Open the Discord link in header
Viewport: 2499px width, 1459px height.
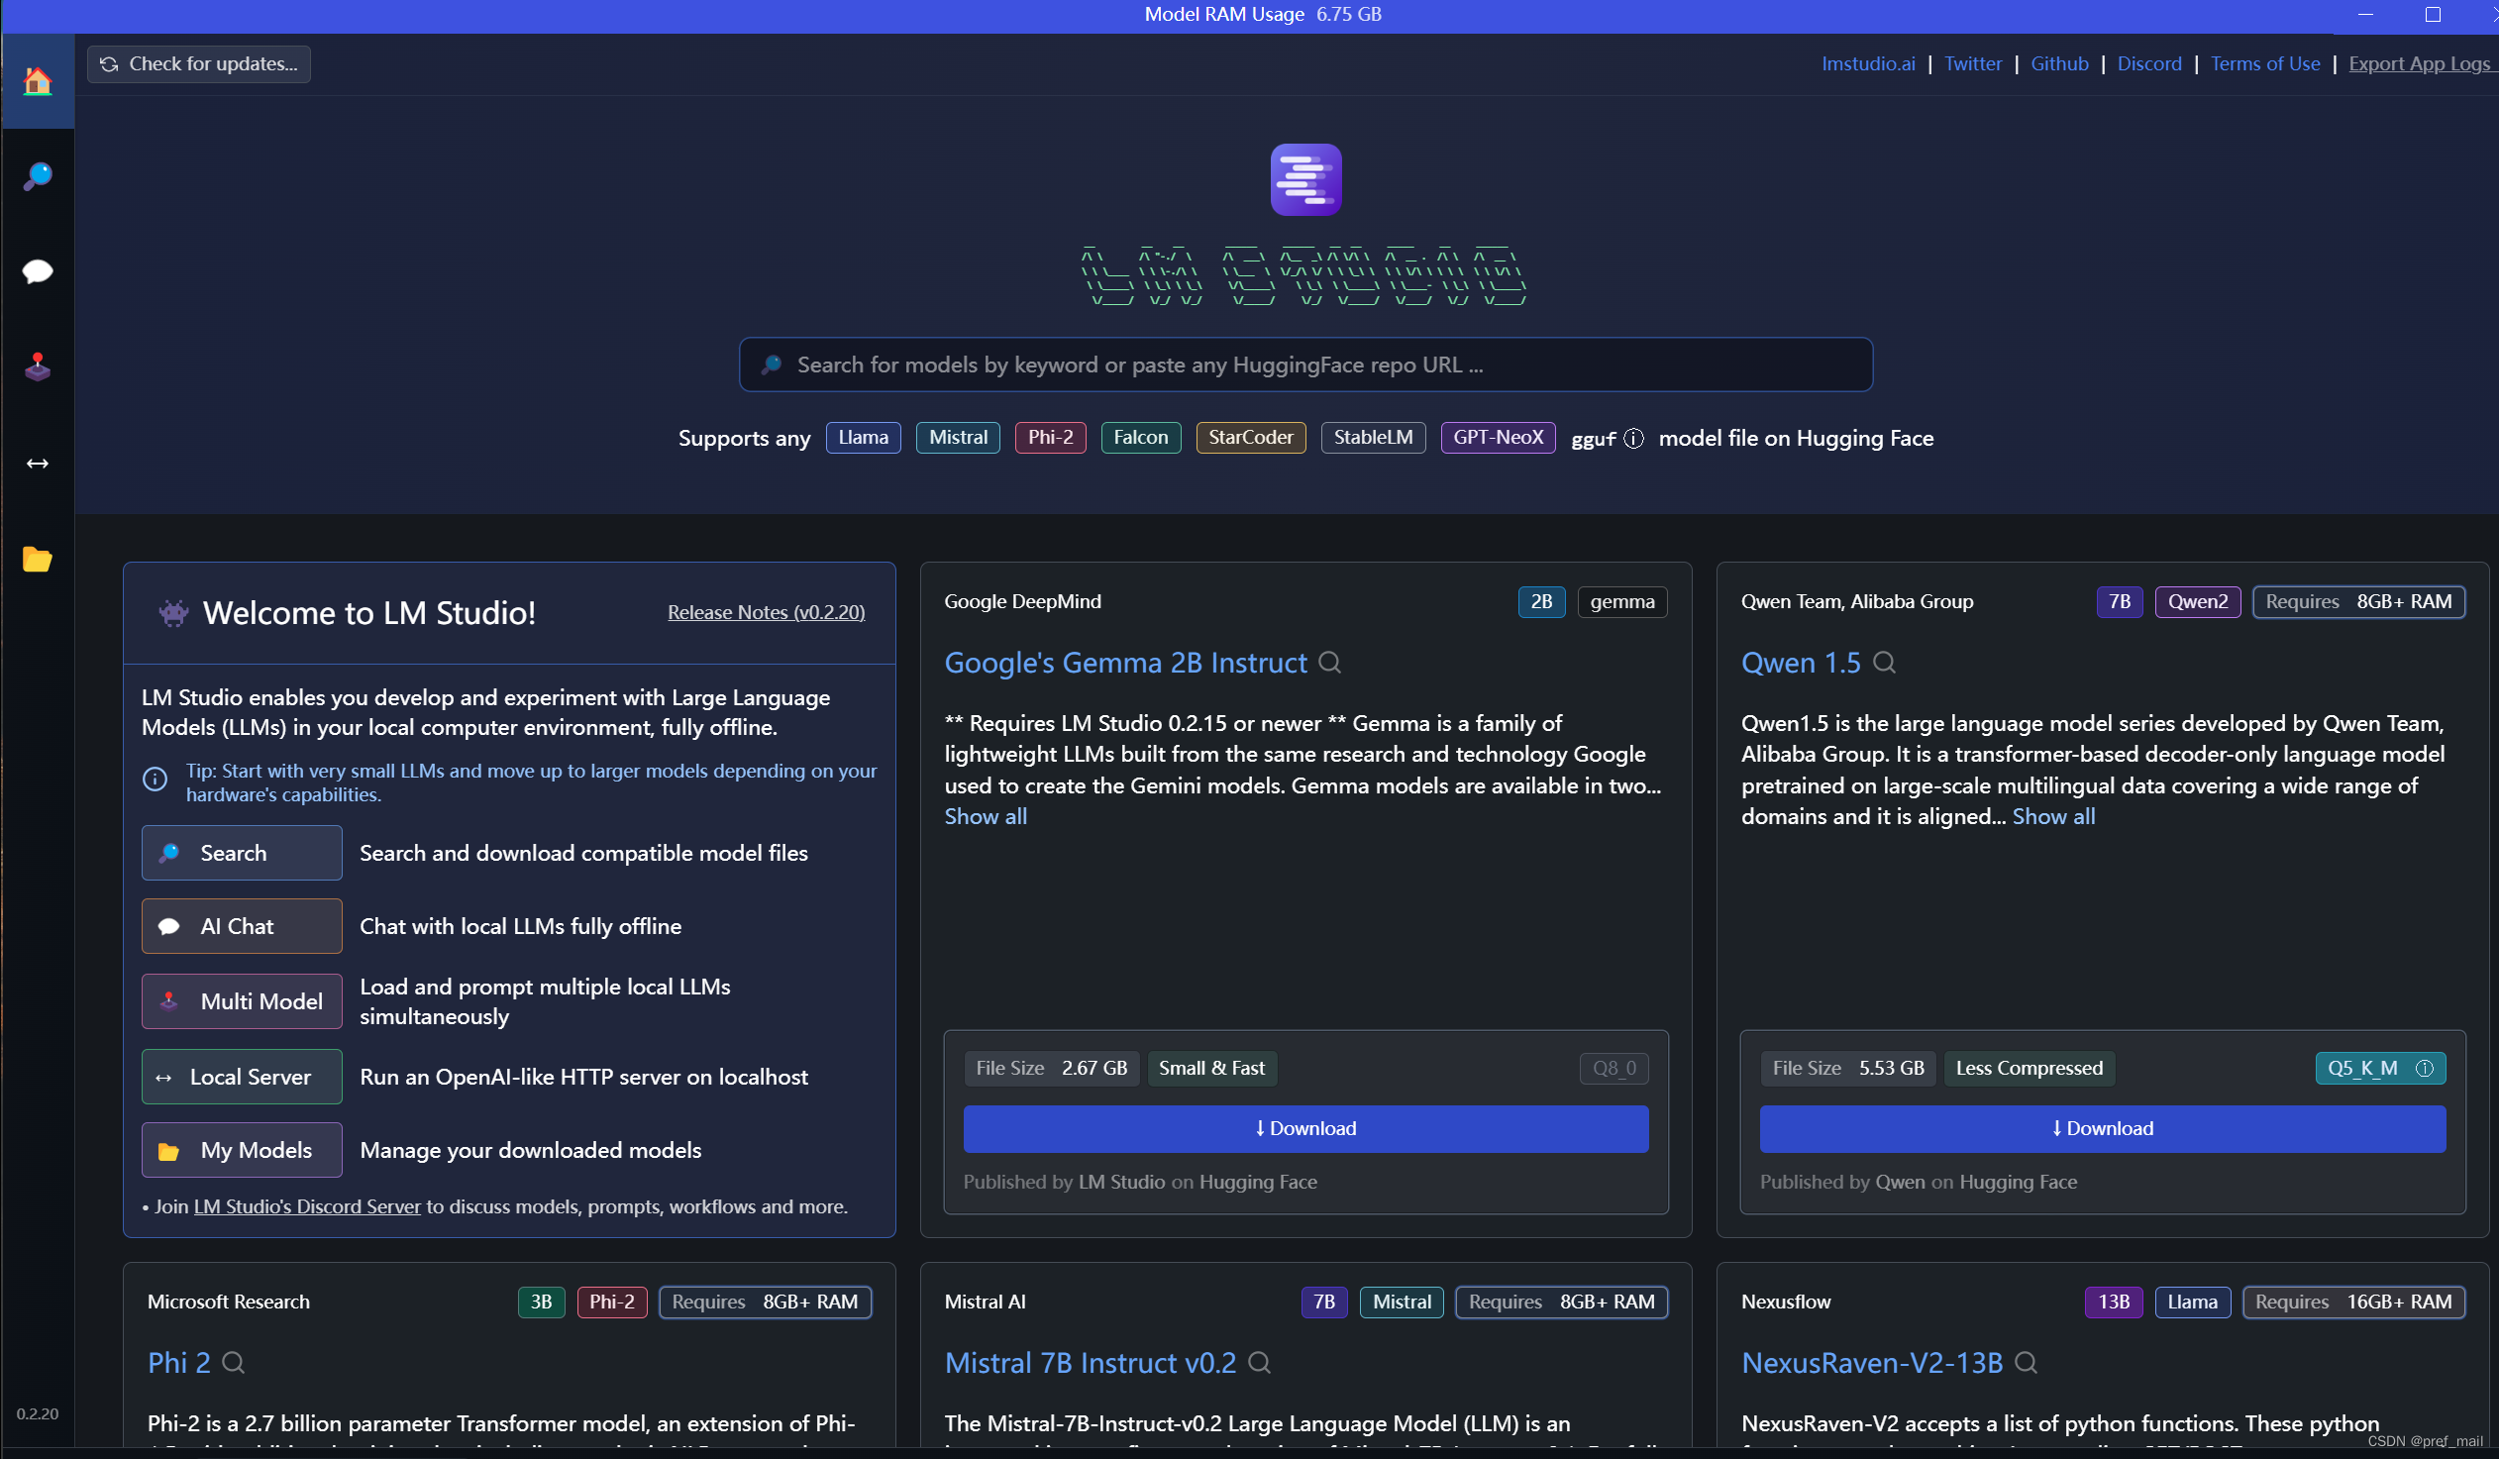(x=2149, y=63)
